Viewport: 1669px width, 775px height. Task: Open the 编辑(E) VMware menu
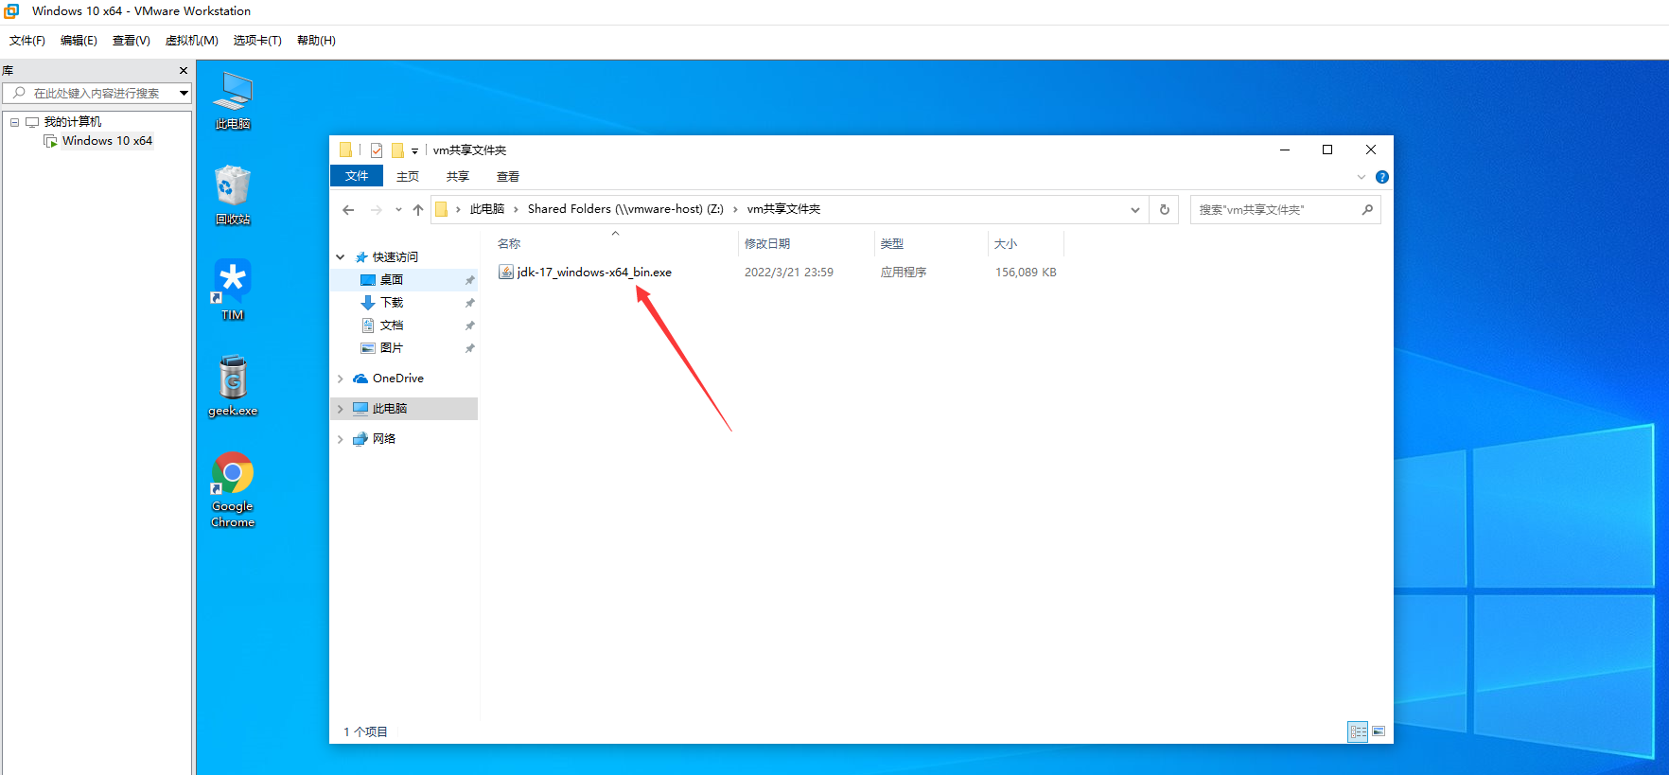point(79,41)
